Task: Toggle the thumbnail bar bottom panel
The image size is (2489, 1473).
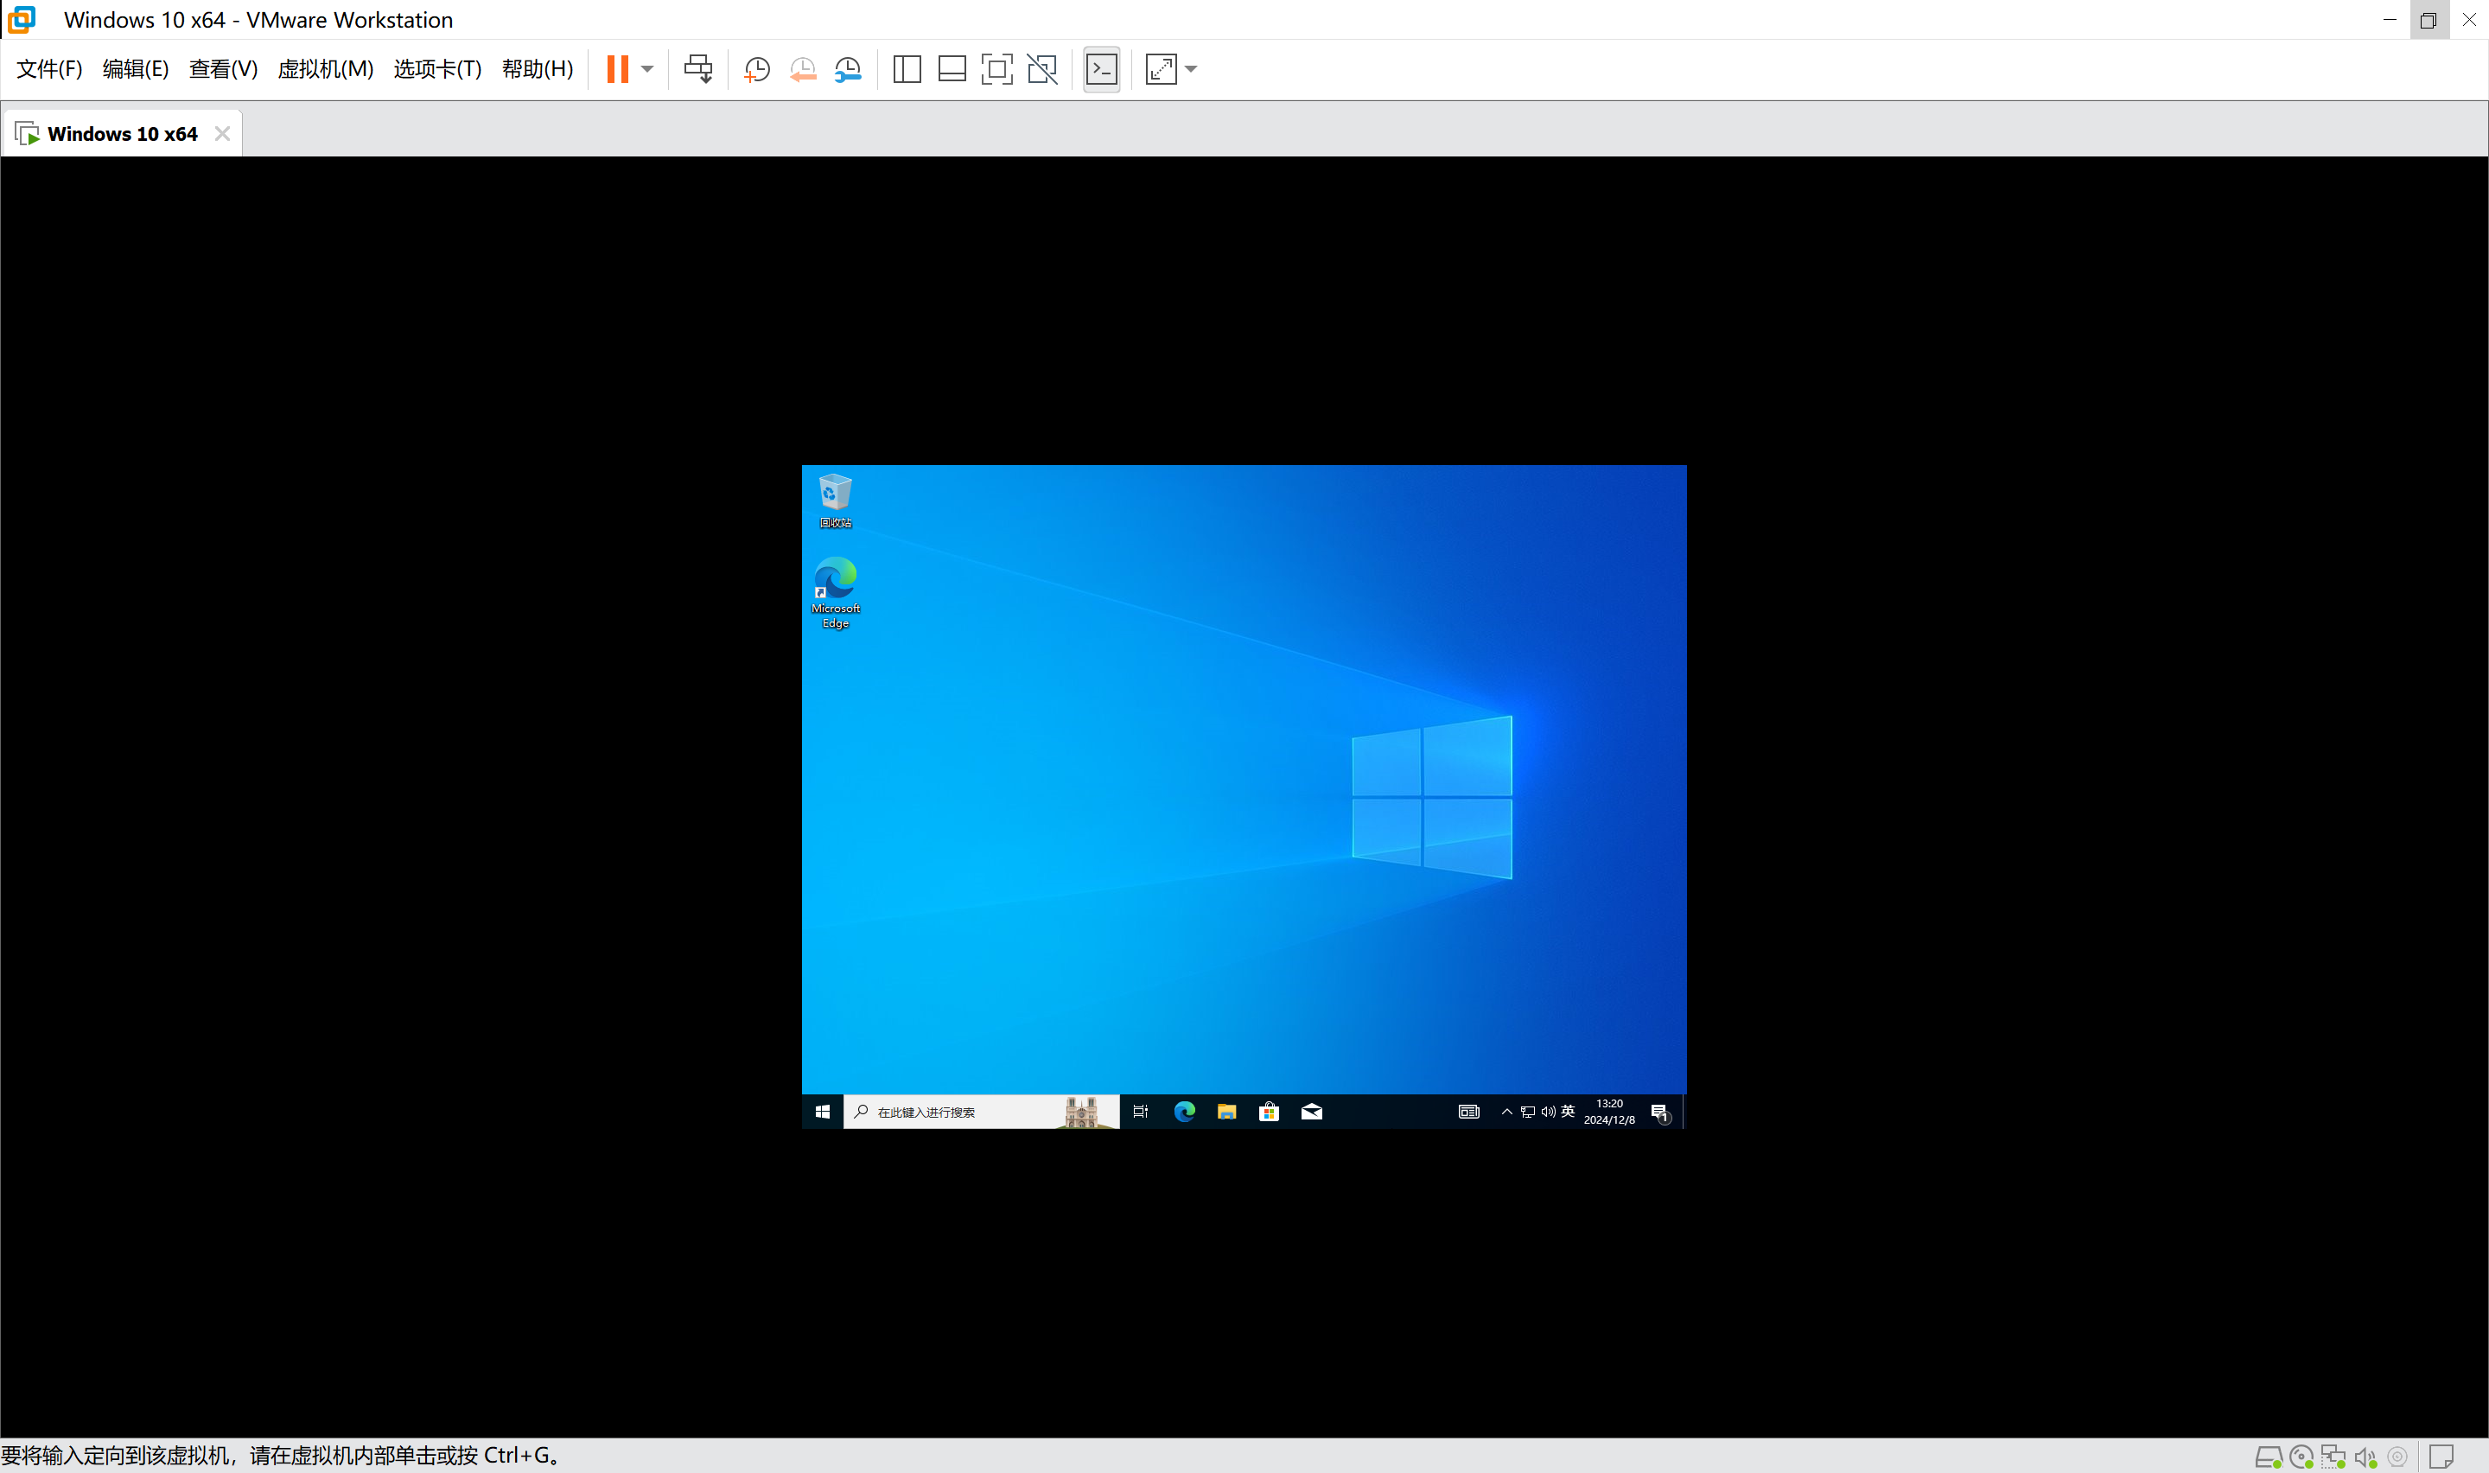Action: (952, 68)
